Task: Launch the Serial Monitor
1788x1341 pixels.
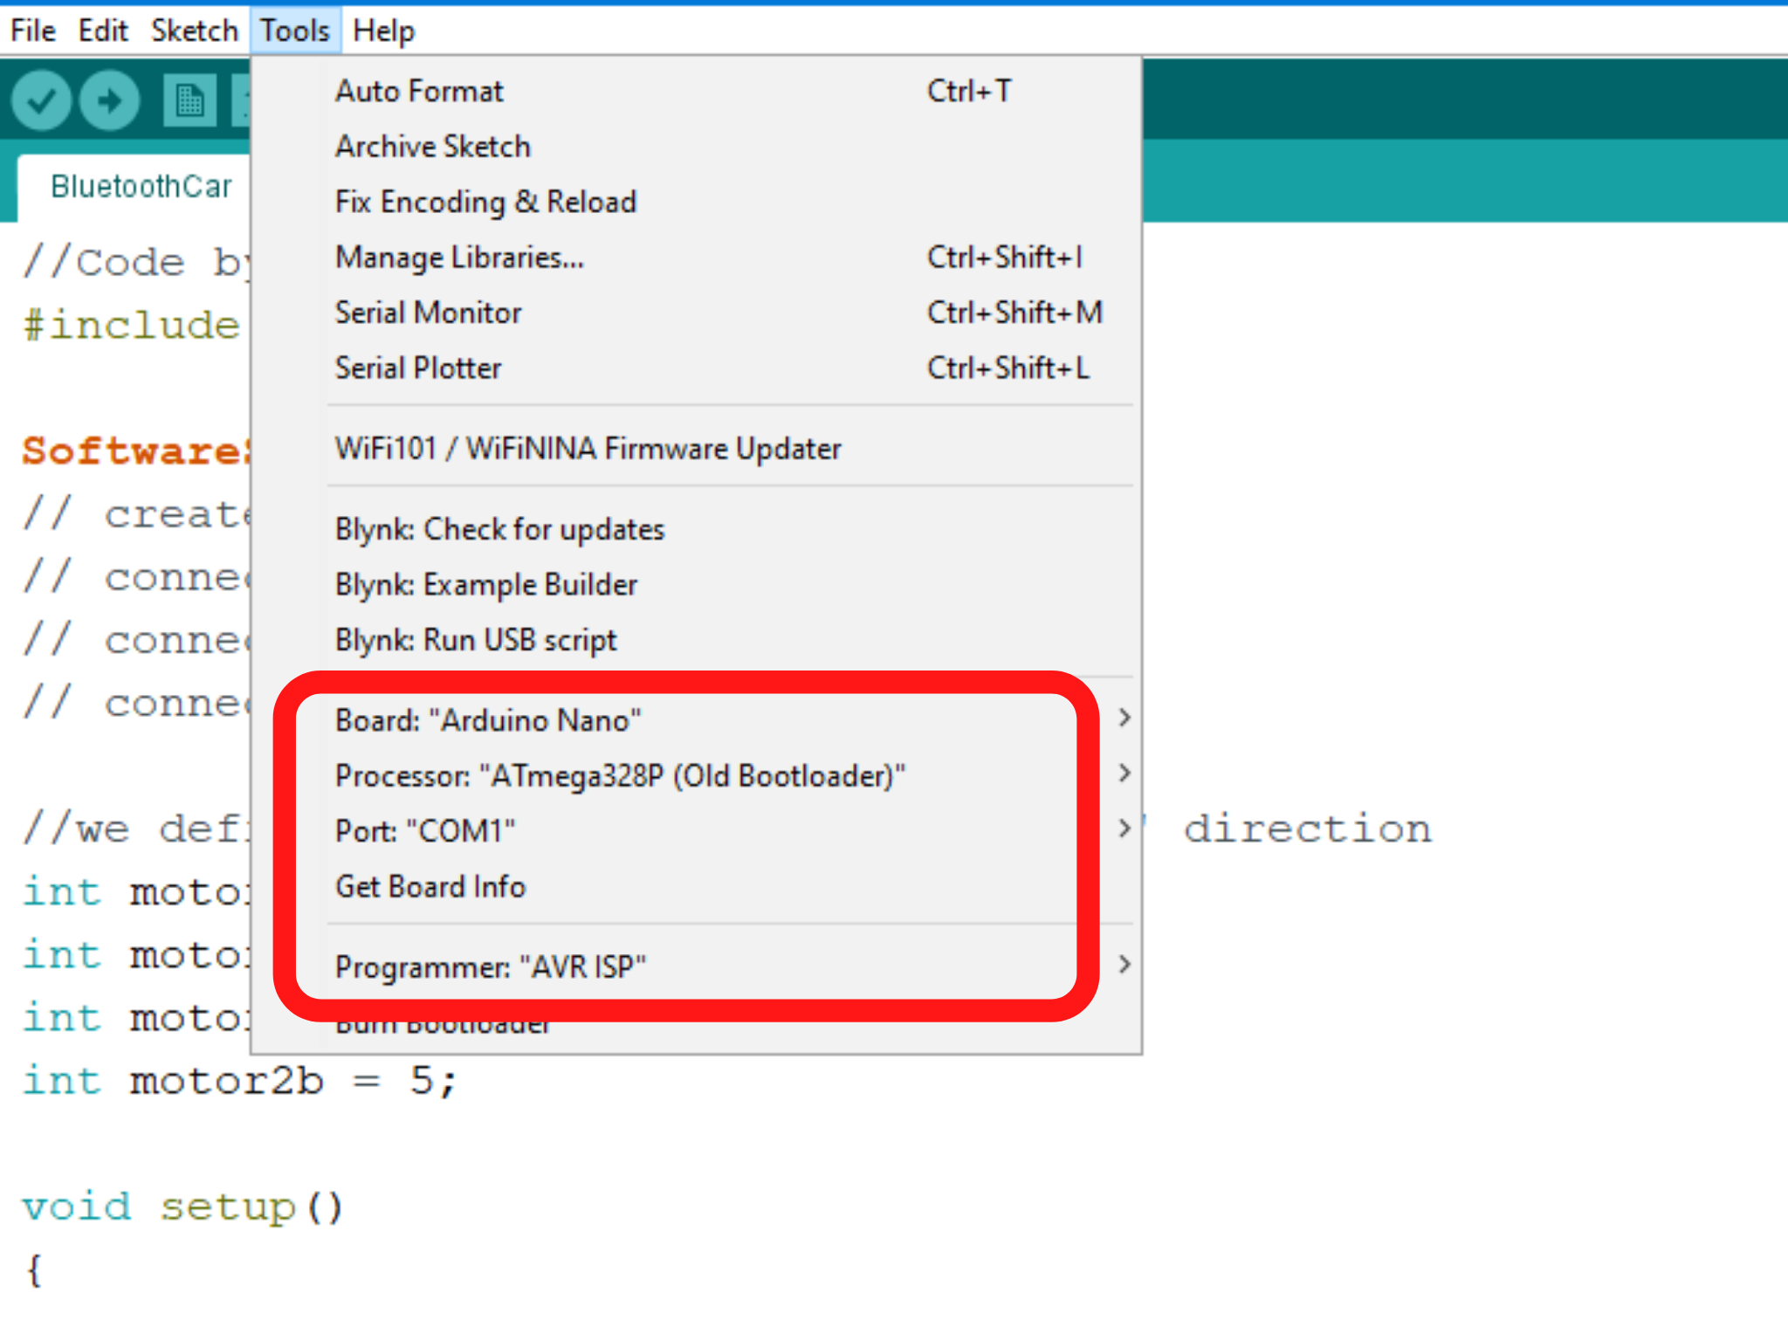Action: 428,313
